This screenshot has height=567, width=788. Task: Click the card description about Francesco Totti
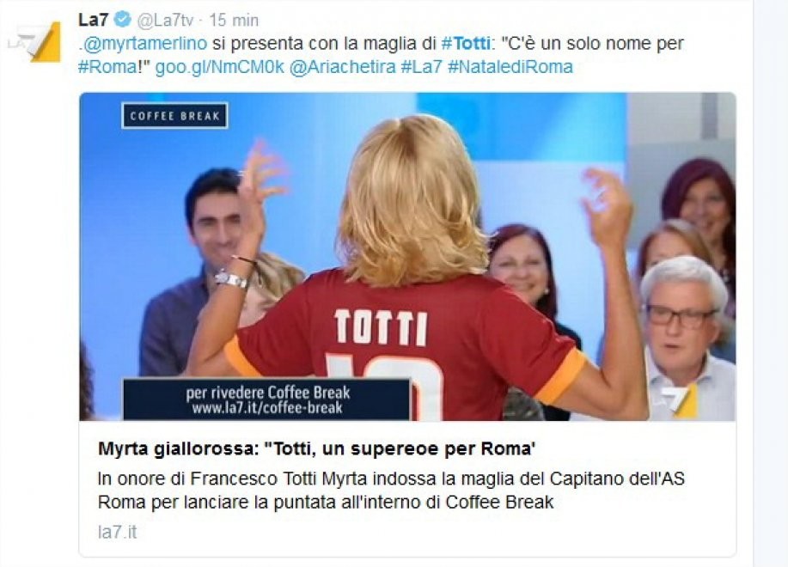(x=391, y=491)
